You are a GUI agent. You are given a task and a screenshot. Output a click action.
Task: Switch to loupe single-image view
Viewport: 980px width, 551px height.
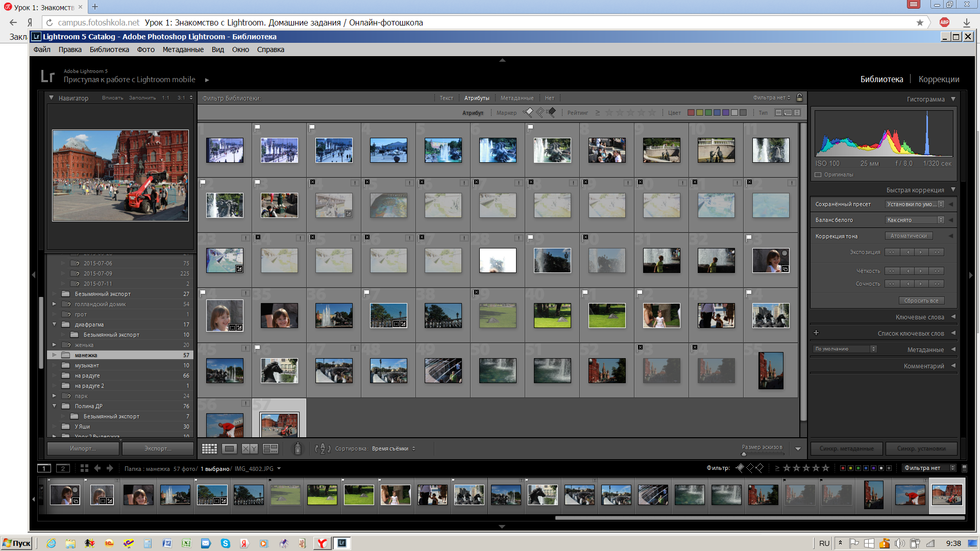pyautogui.click(x=229, y=448)
